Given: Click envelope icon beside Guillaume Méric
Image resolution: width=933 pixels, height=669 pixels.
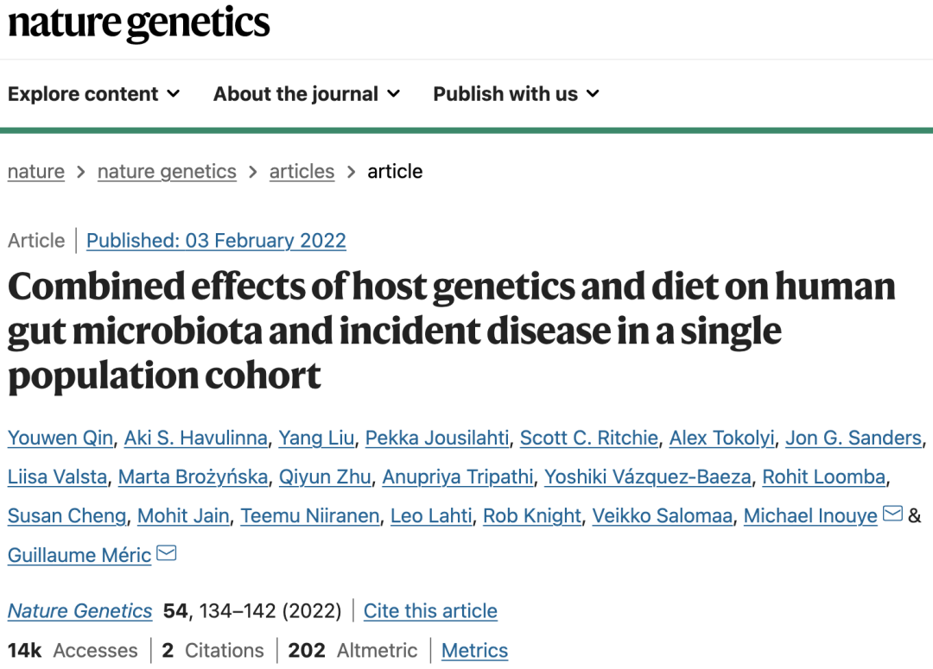Looking at the screenshot, I should [167, 553].
